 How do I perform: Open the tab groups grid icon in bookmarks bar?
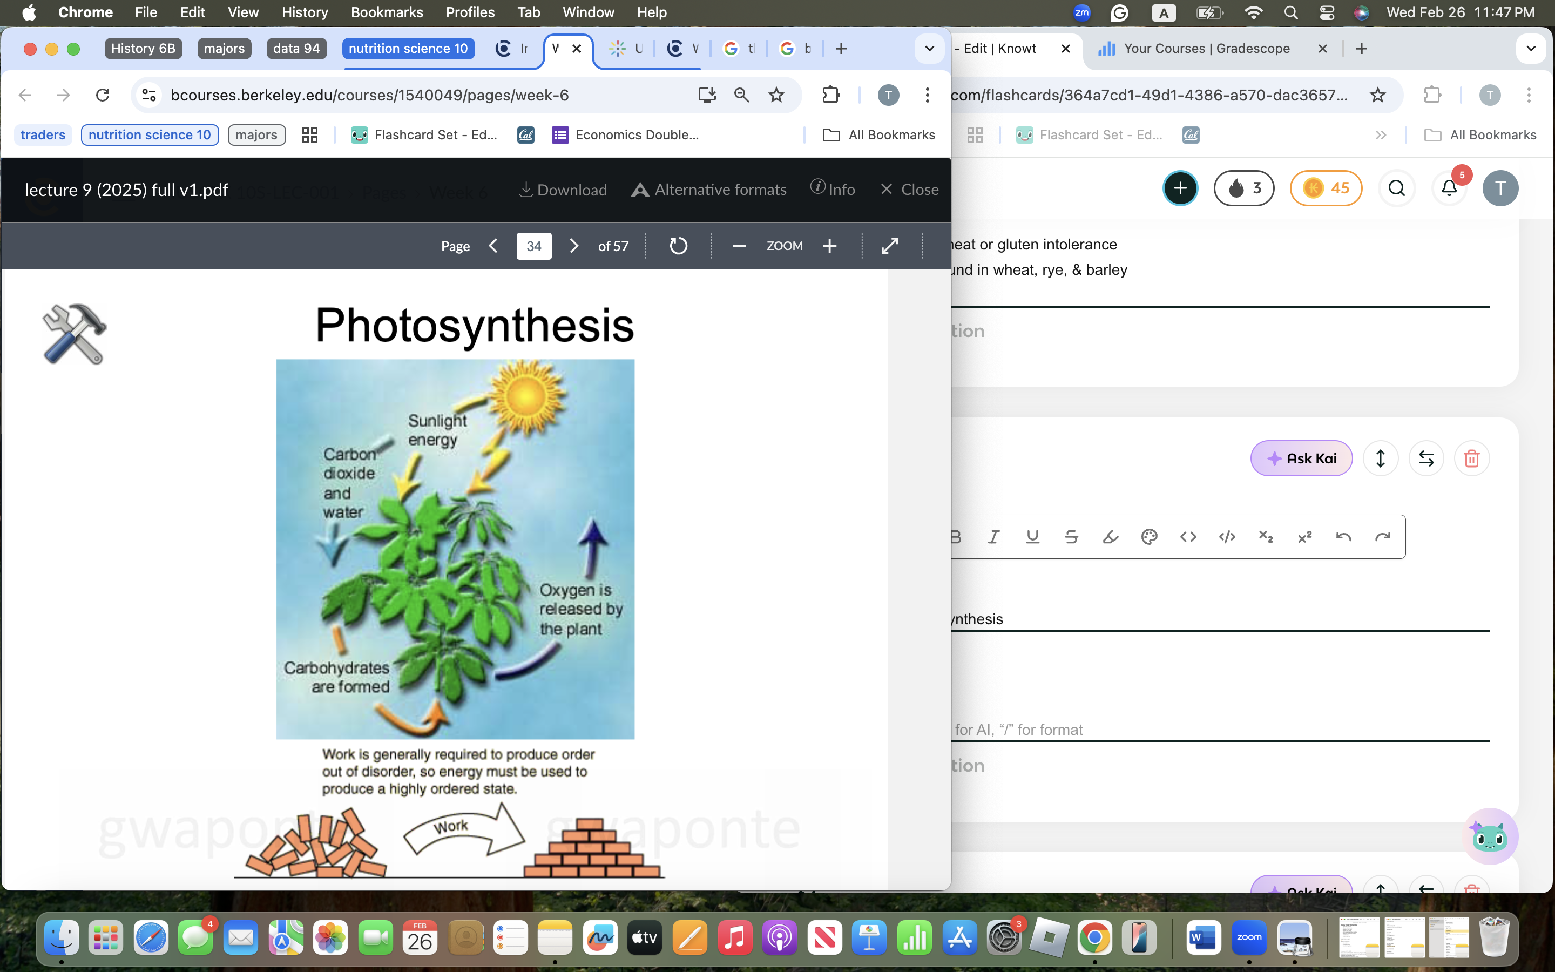coord(310,134)
